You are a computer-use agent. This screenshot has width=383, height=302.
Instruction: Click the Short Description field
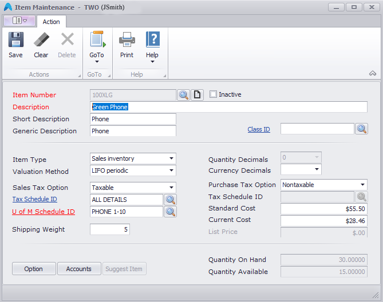click(x=133, y=119)
